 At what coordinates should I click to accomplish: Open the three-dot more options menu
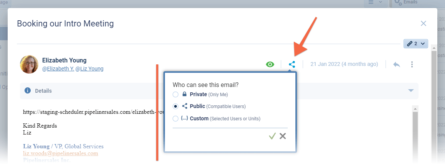412,64
